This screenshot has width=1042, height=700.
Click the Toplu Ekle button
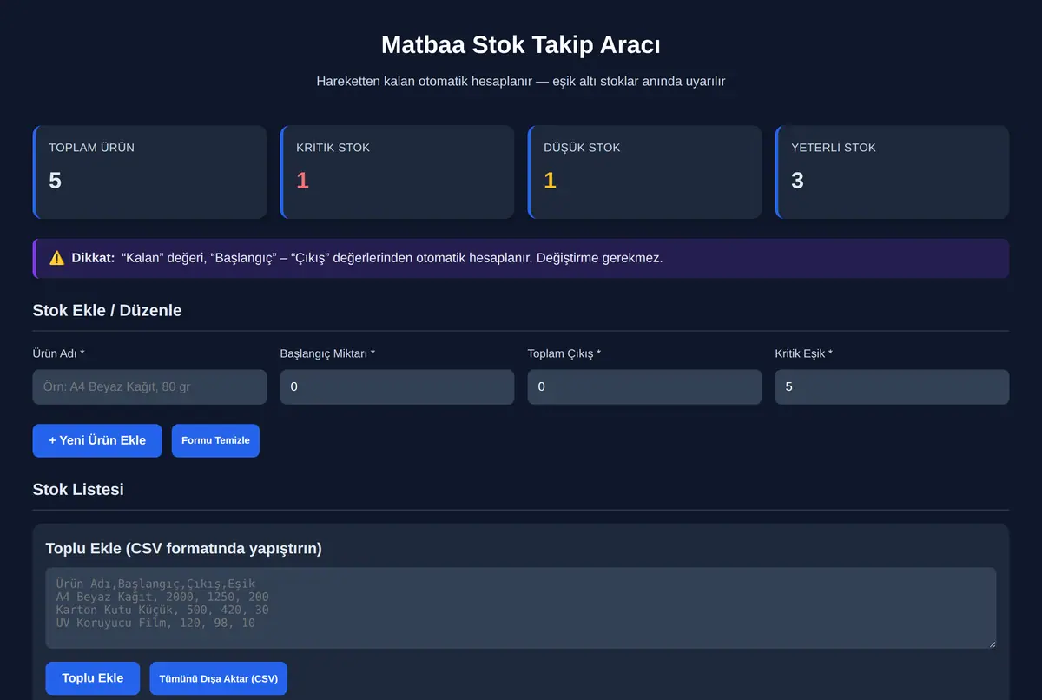click(x=93, y=678)
